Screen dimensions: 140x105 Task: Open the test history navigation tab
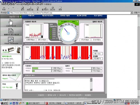(48, 16)
